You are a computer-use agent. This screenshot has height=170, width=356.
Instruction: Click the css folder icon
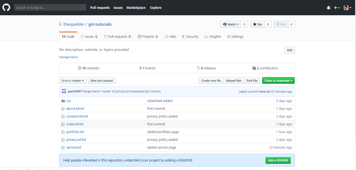(x=63, y=101)
